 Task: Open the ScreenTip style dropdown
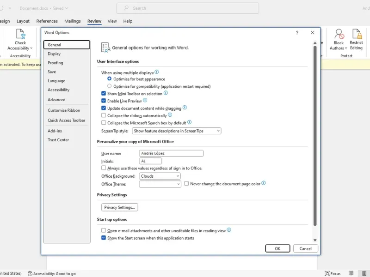pyautogui.click(x=177, y=131)
